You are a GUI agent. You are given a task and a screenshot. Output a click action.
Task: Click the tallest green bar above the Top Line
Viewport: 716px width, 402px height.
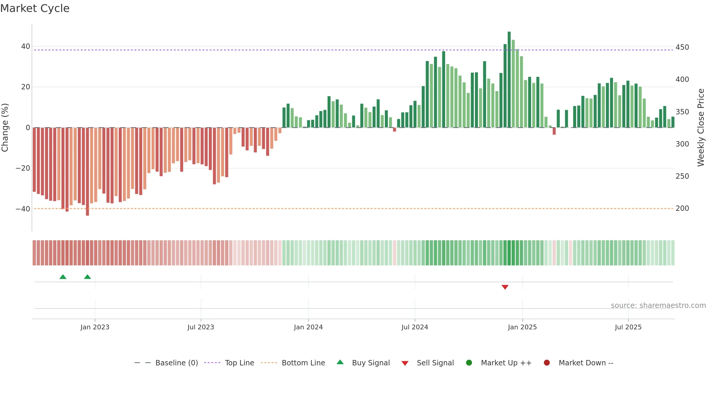509,80
